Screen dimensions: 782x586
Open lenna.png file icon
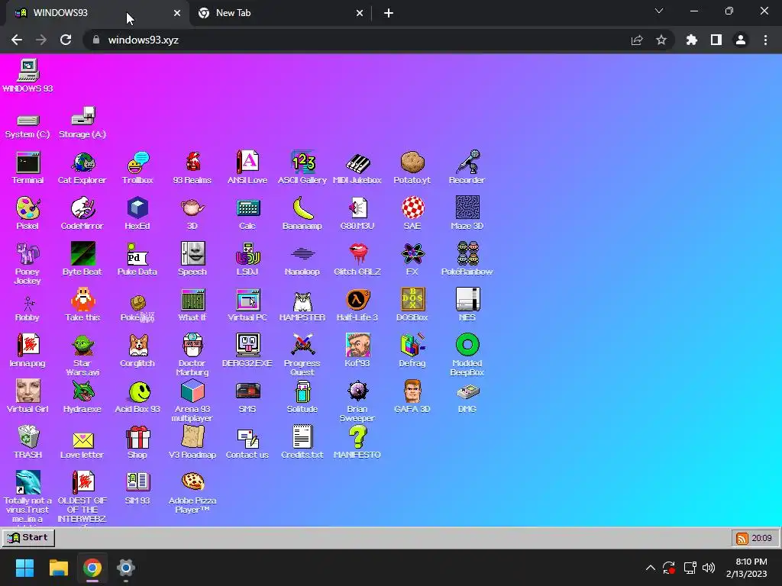[28, 351]
